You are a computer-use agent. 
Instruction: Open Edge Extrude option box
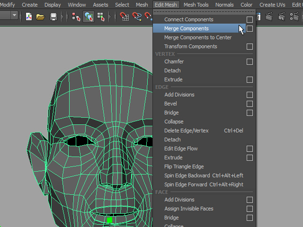[250, 157]
